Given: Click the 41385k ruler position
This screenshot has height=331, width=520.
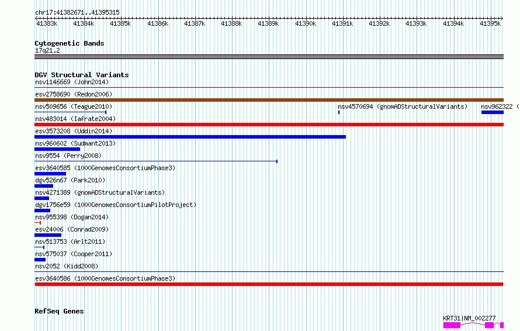Looking at the screenshot, I should (x=120, y=23).
